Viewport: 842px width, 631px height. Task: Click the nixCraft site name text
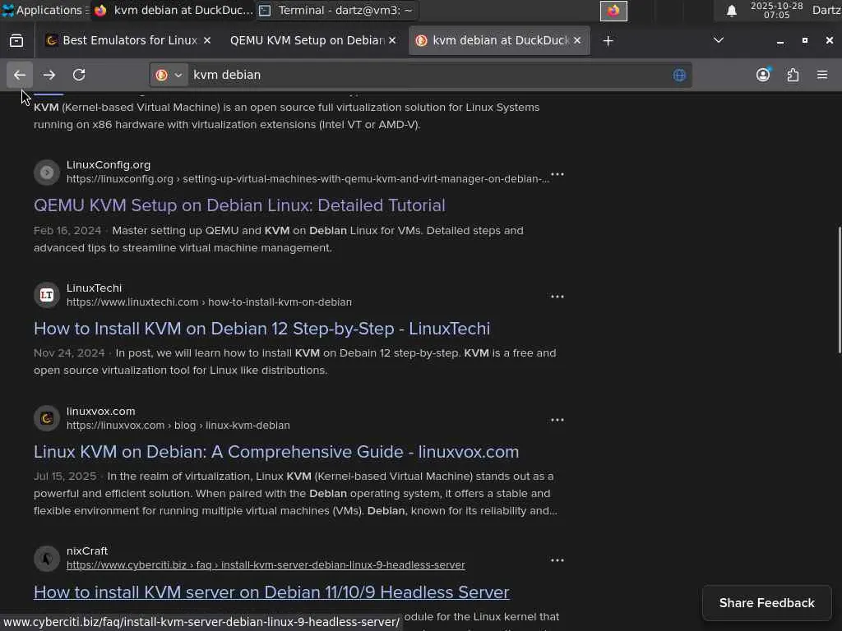87,551
